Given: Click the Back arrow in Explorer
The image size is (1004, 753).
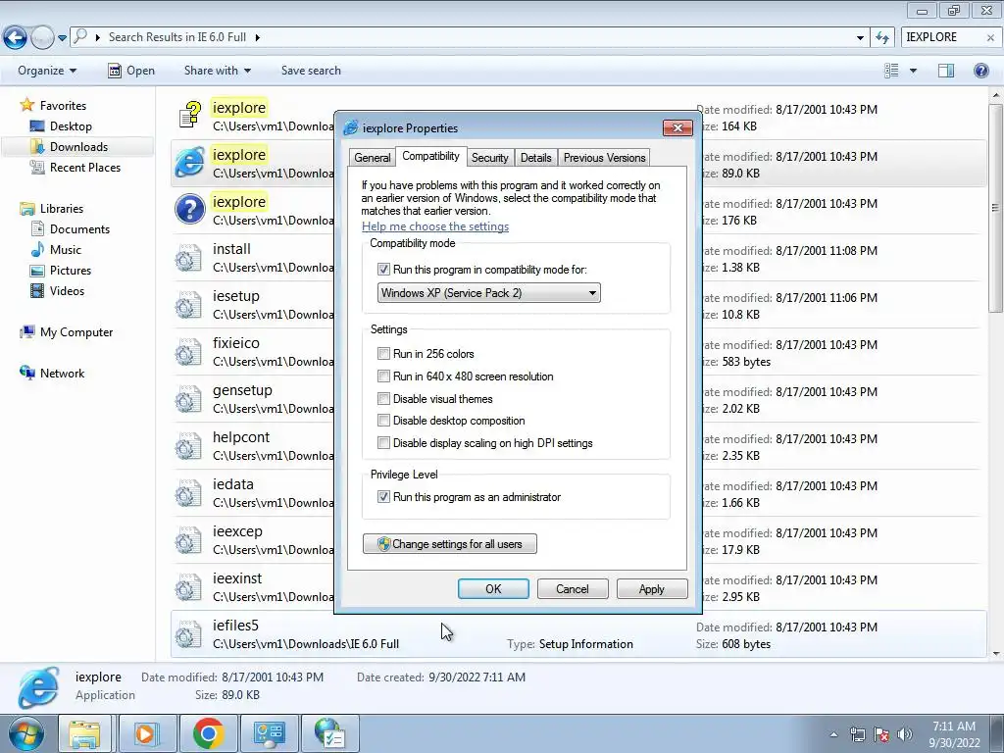Looking at the screenshot, I should (16, 37).
